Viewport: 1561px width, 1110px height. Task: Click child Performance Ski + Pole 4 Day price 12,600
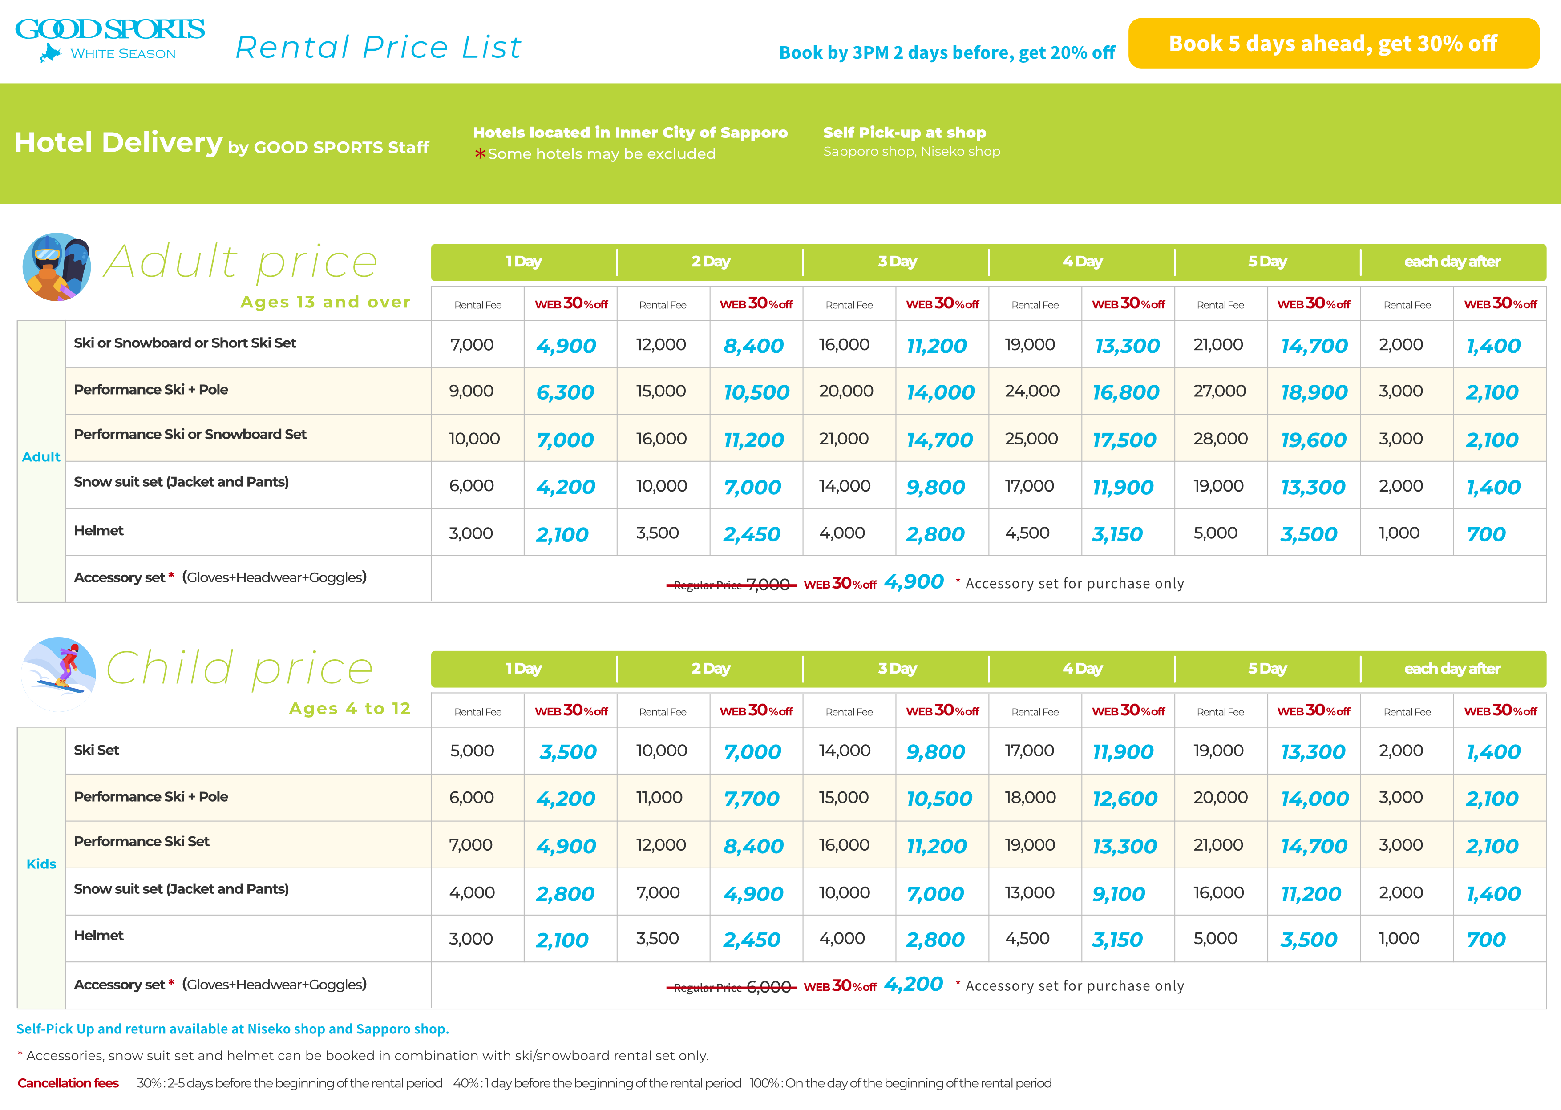[x=1125, y=799]
